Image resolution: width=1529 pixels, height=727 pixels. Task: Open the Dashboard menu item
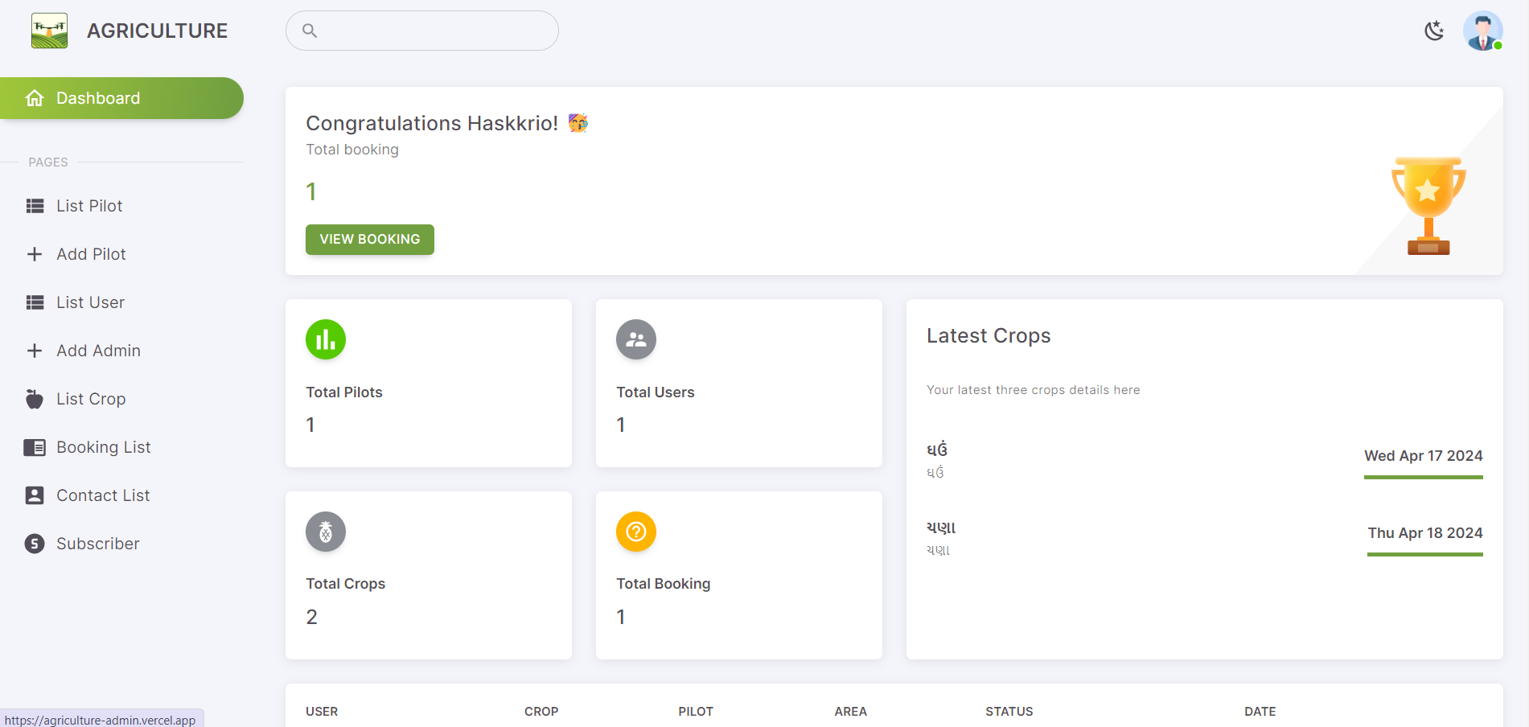click(121, 98)
